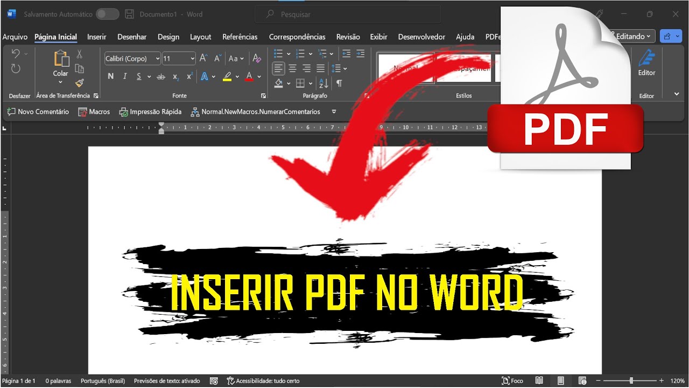Switch to Web Layout view icon
Screen dimensions: 689x388
pyautogui.click(x=582, y=380)
